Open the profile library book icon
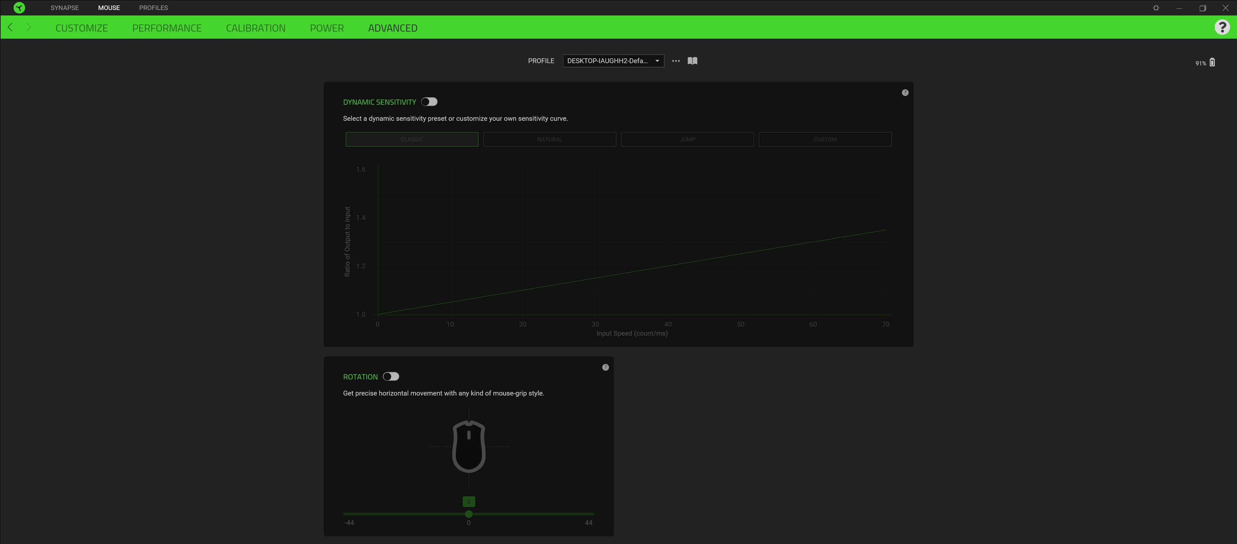 (692, 61)
